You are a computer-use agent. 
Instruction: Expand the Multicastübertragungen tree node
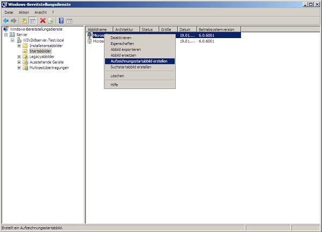pos(19,68)
